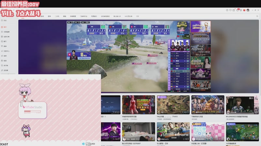
Task: Open the history clock icon in sidebar
Action: click(2, 20)
